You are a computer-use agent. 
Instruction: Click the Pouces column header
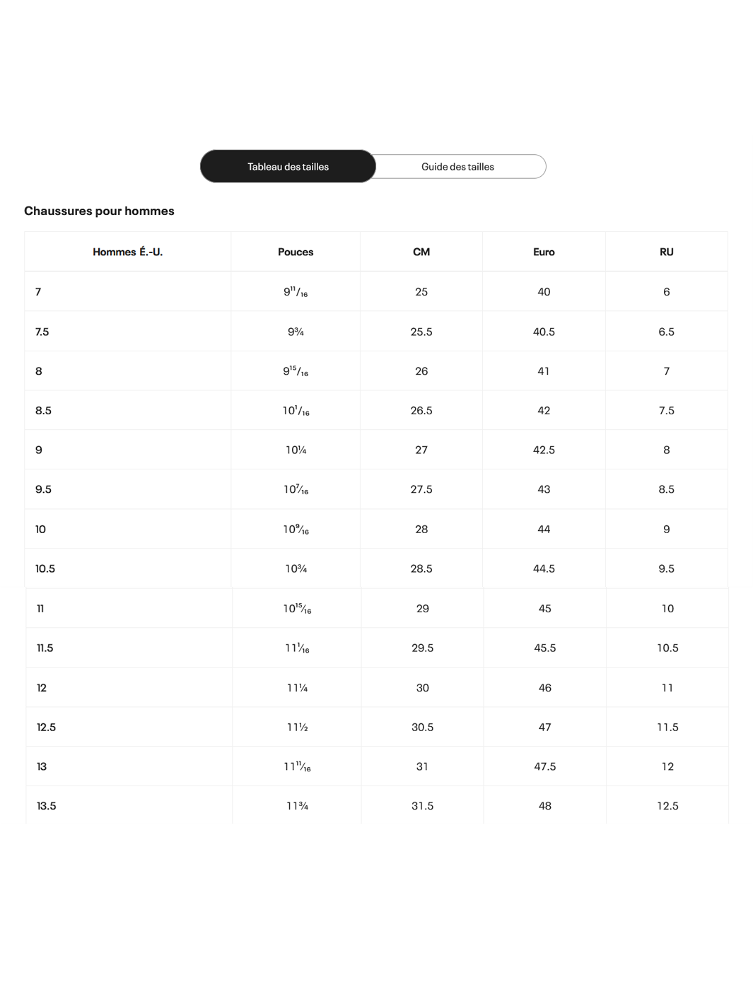pyautogui.click(x=296, y=252)
